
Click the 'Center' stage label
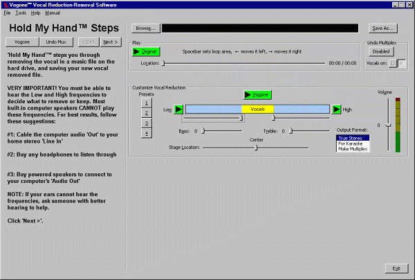pyautogui.click(x=256, y=140)
